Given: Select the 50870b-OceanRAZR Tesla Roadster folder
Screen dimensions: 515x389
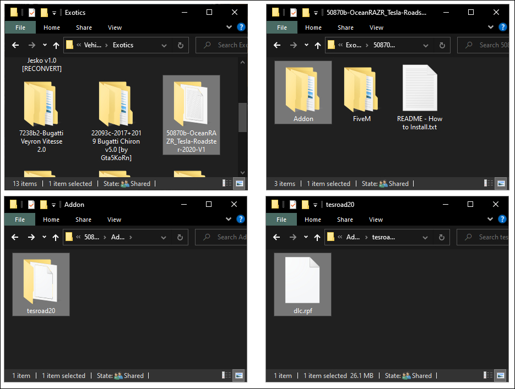Looking at the screenshot, I should (191, 115).
